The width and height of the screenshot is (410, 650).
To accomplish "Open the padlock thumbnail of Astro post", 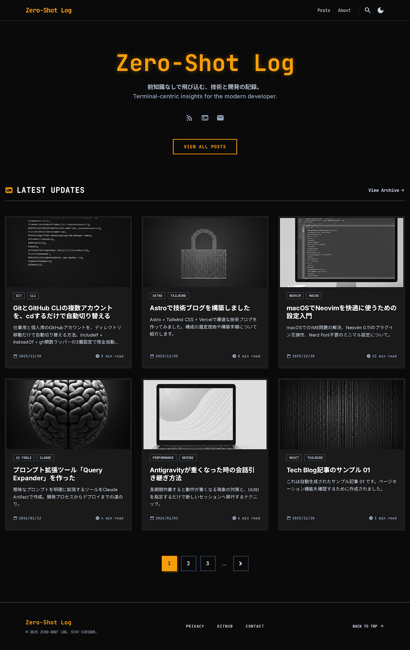I will (205, 252).
